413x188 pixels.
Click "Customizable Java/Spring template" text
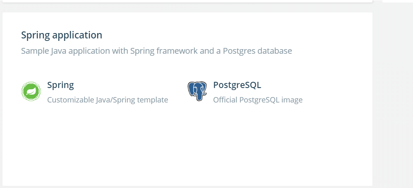108,100
